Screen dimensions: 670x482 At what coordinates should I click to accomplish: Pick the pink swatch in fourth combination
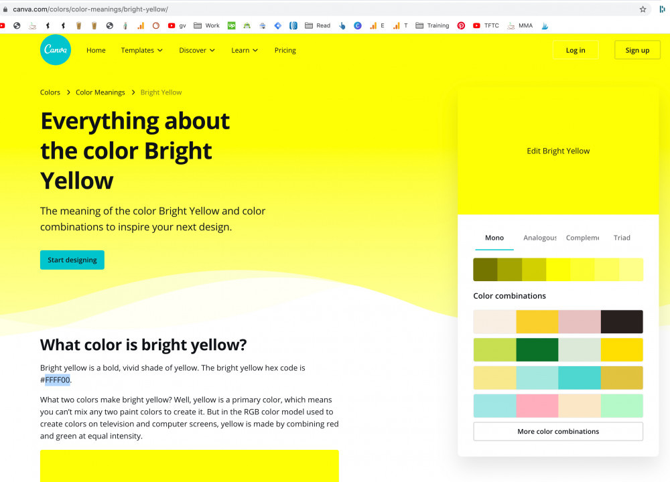click(x=537, y=406)
